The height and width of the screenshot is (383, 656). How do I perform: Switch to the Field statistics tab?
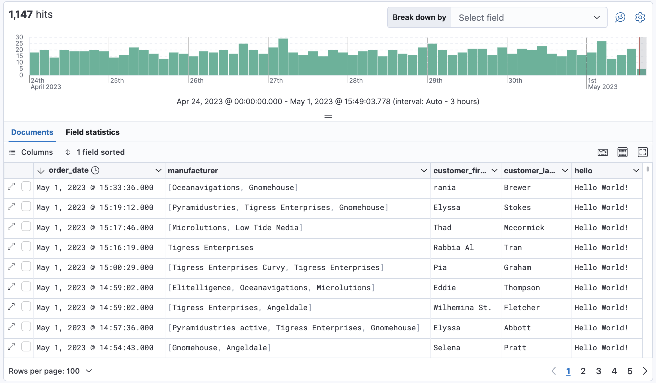coord(92,132)
